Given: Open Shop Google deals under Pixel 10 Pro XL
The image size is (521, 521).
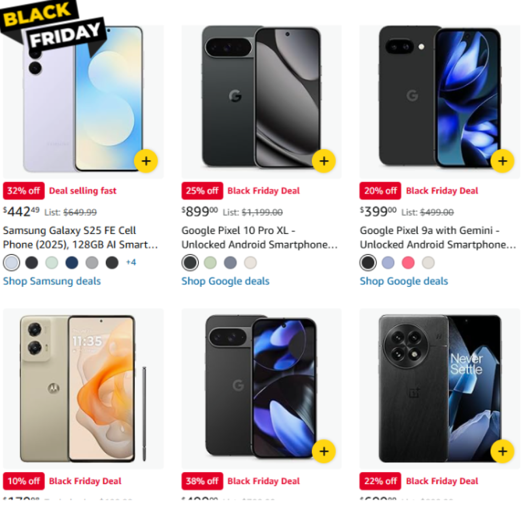Looking at the screenshot, I should (x=225, y=281).
